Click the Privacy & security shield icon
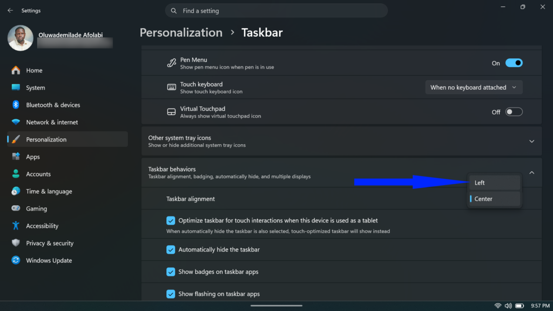The width and height of the screenshot is (553, 311). click(x=16, y=243)
